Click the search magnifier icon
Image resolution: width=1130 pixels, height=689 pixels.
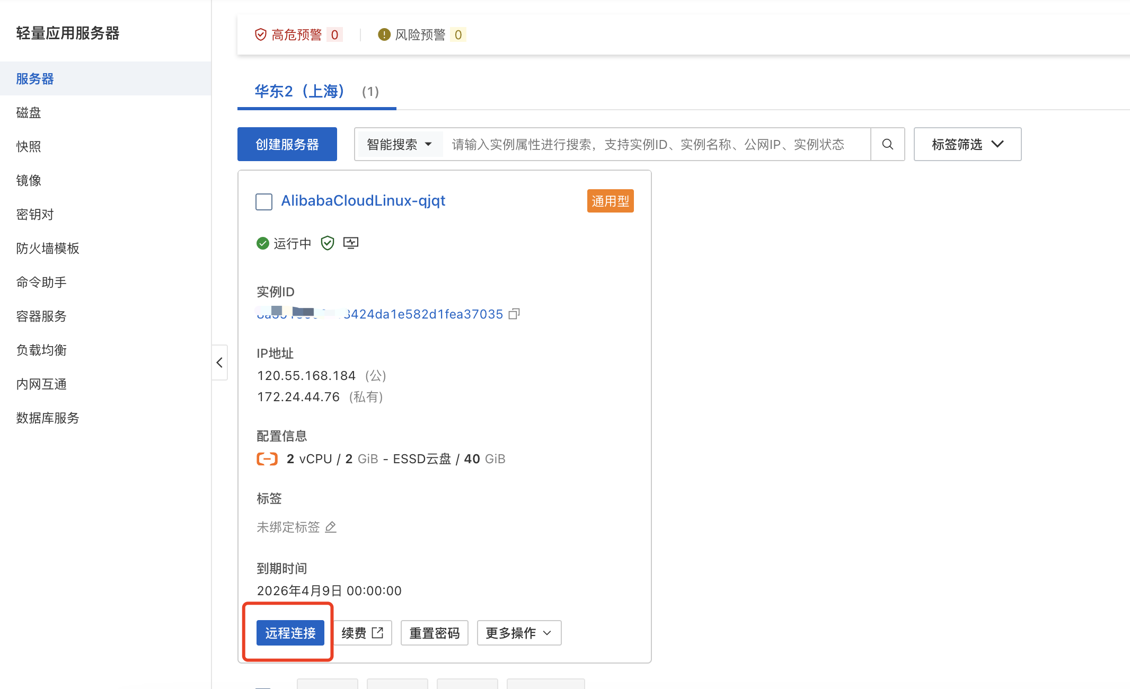pyautogui.click(x=888, y=144)
